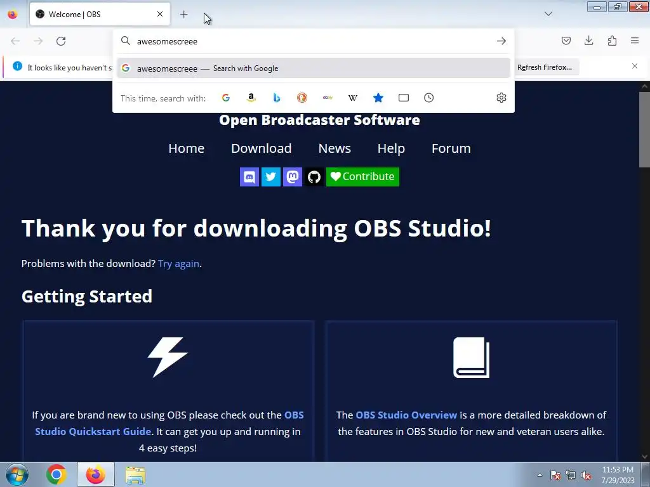This screenshot has width=650, height=487.
Task: Open the taskbar clock 11:53 PM
Action: [618, 474]
